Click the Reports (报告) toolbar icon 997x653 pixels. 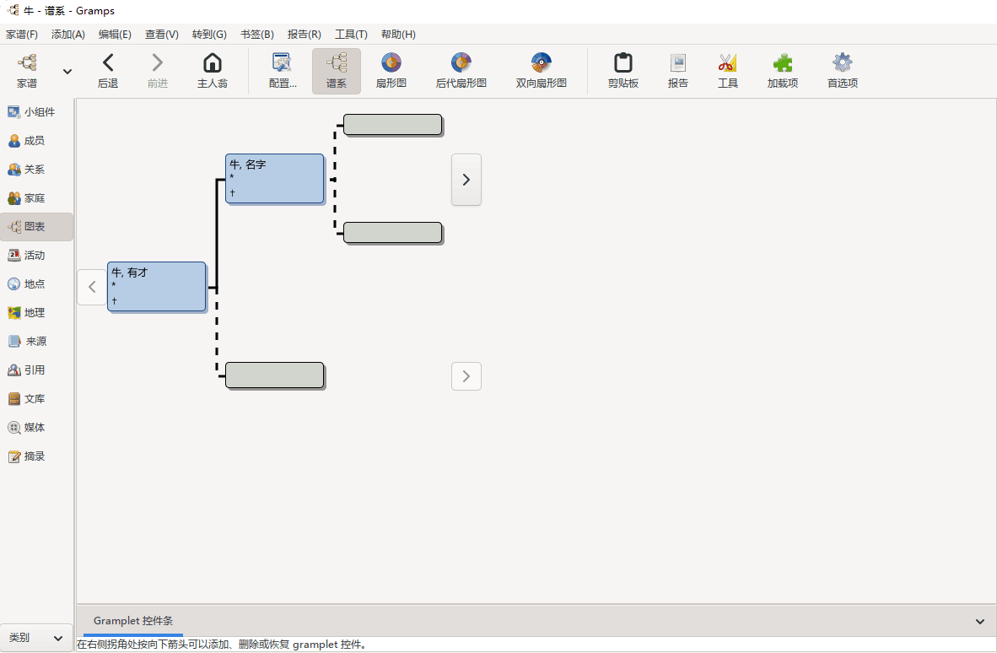(677, 71)
